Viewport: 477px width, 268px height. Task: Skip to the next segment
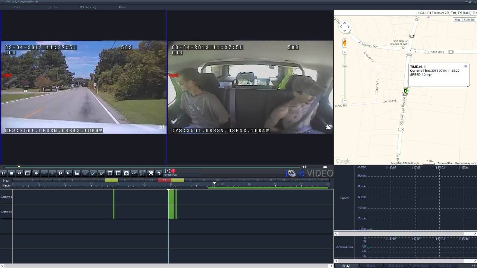pyautogui.click(x=69, y=173)
